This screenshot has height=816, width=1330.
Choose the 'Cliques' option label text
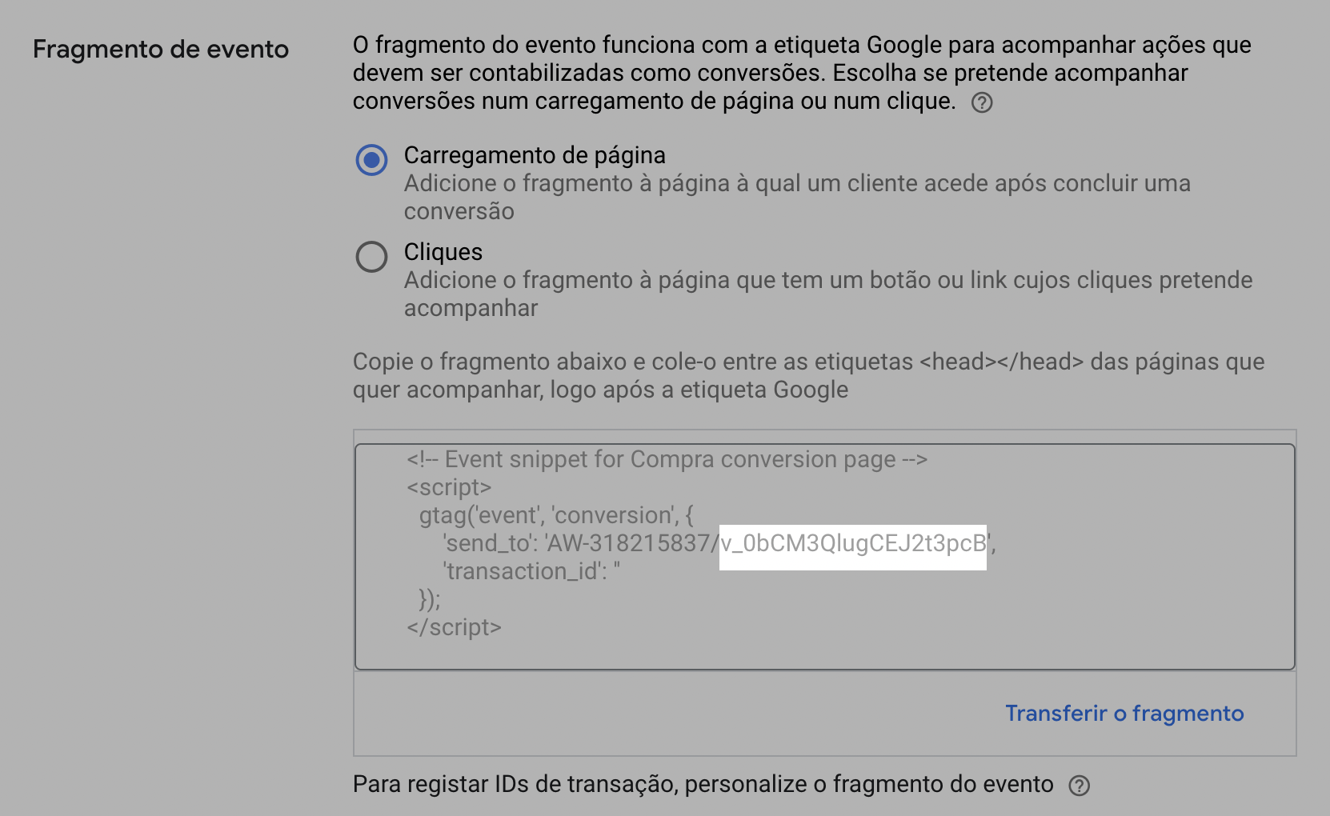pyautogui.click(x=443, y=252)
